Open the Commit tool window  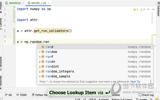(1, 24)
